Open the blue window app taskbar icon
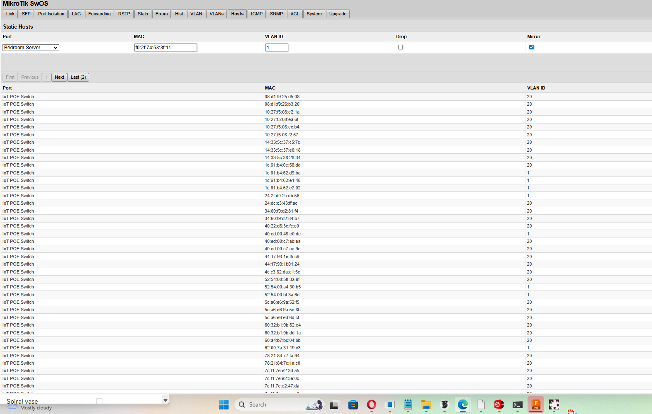The image size is (652, 414). pos(389,404)
